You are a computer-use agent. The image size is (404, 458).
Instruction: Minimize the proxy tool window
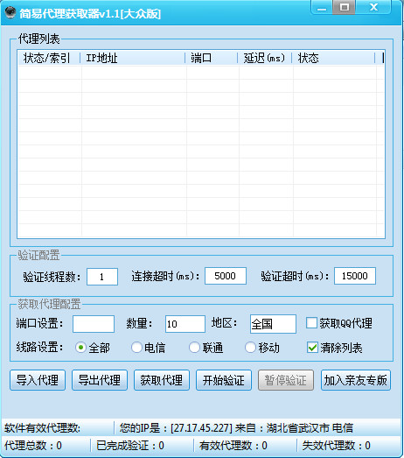322,7
